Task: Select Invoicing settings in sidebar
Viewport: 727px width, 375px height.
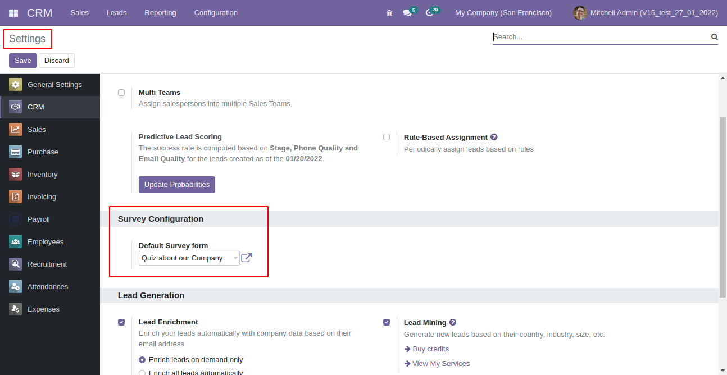Action: pyautogui.click(x=50, y=197)
